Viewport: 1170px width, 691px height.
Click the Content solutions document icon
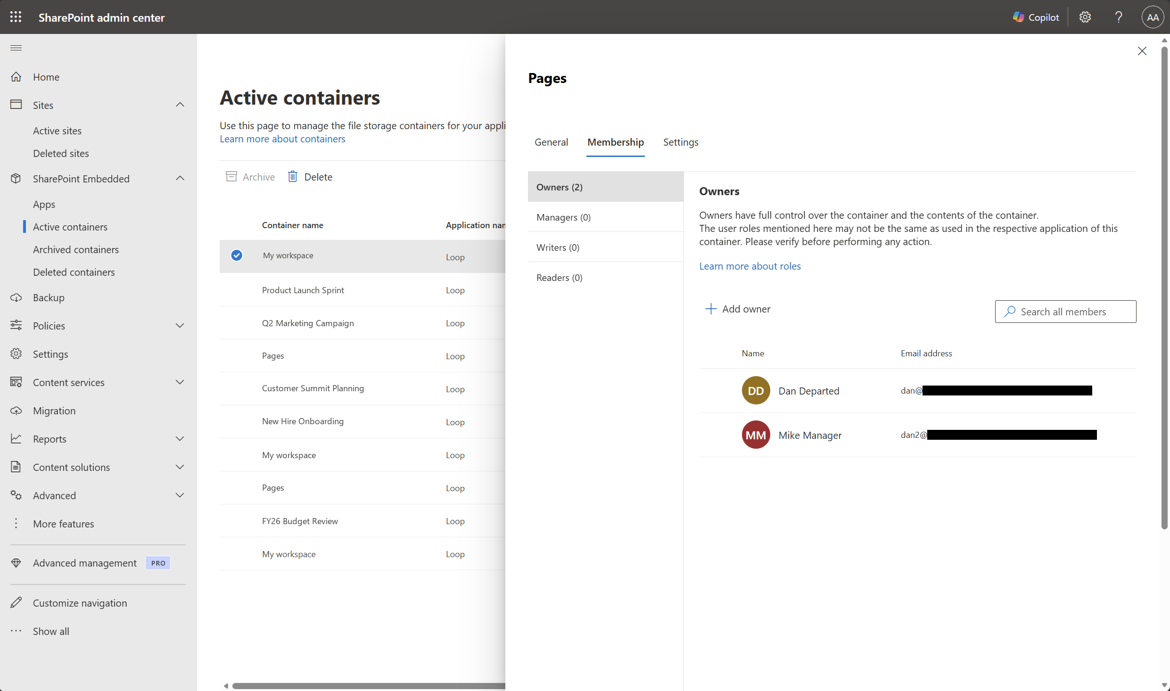pos(16,467)
